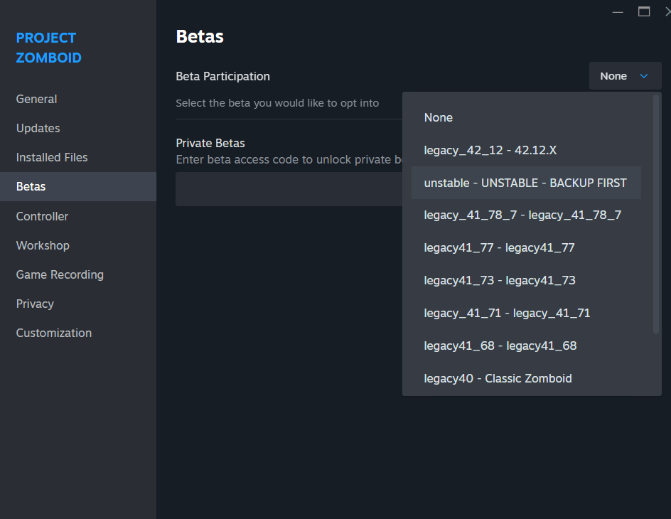671x519 pixels.
Task: Open the Workshop section
Action: 43,245
